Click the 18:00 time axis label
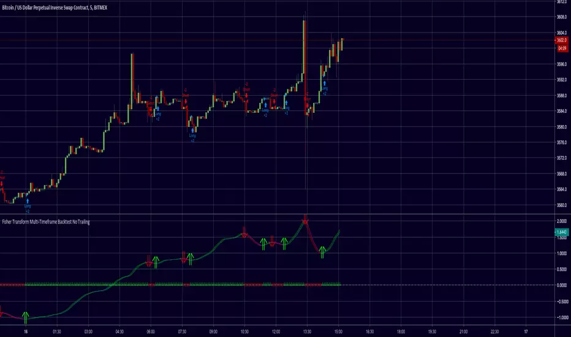 tap(401, 331)
